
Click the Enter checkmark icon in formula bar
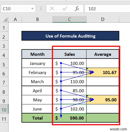(65, 9)
